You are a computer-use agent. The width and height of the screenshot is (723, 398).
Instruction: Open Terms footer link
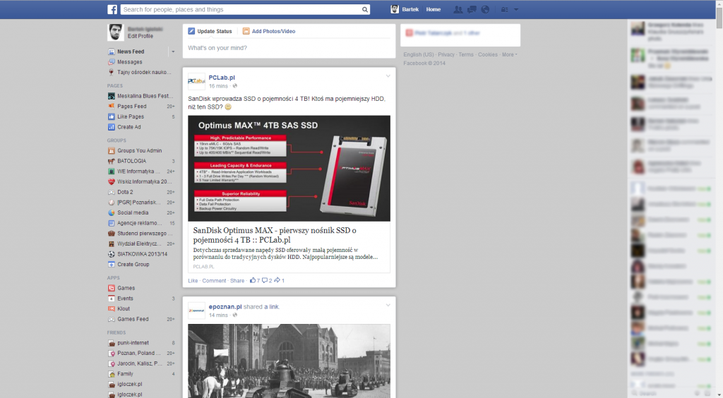466,54
